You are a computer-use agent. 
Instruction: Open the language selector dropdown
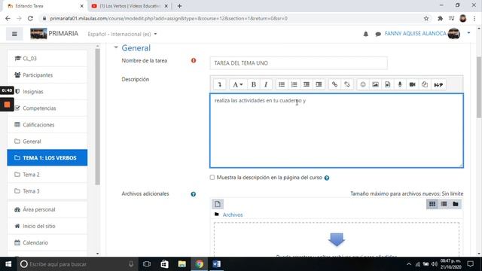(x=122, y=34)
